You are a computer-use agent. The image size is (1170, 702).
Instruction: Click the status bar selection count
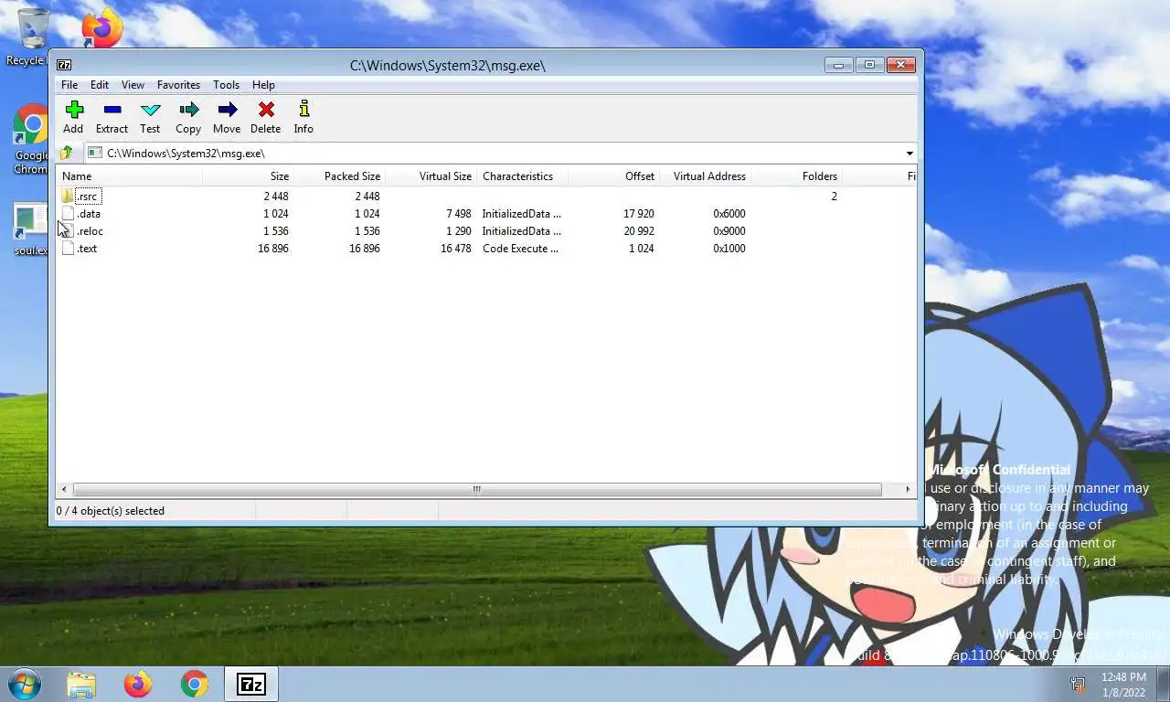(111, 511)
